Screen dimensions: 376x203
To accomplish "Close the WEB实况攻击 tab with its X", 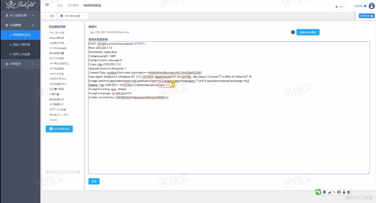I will point(84,16).
